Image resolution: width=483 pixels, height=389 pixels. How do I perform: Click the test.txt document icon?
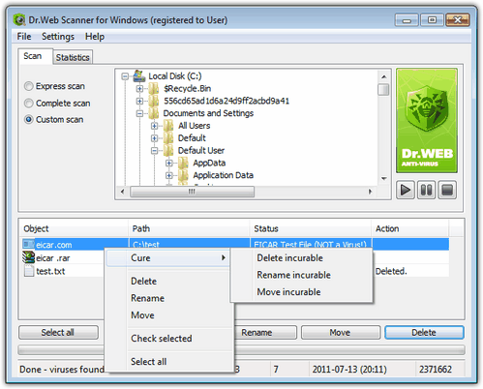(x=29, y=271)
